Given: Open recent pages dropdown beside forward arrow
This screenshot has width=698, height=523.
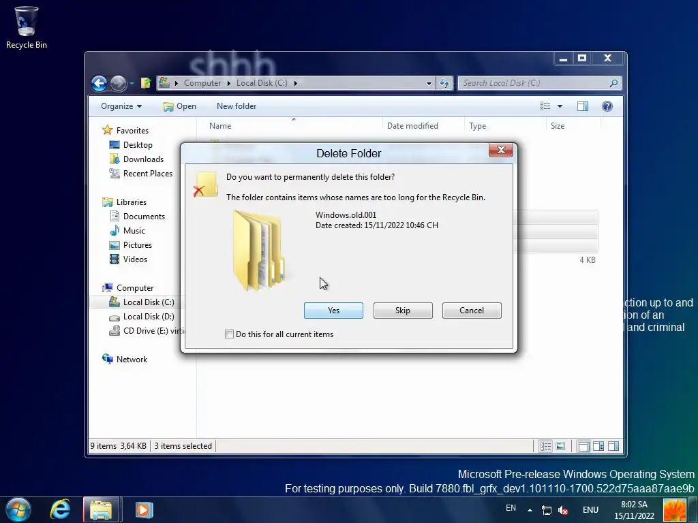Looking at the screenshot, I should (x=132, y=84).
